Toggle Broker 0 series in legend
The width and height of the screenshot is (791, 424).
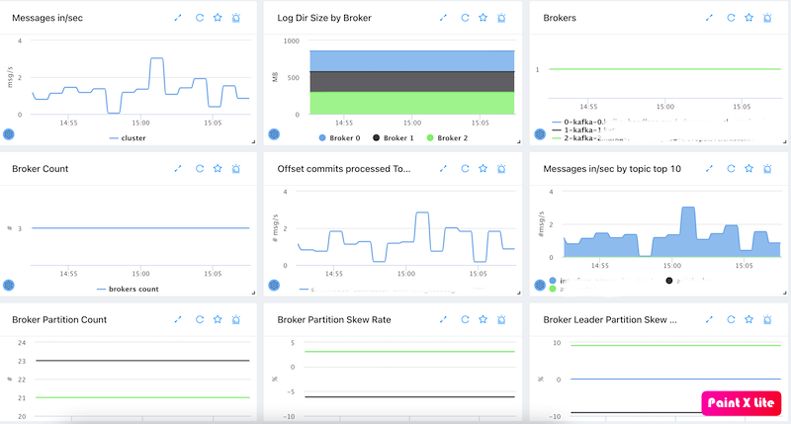339,138
